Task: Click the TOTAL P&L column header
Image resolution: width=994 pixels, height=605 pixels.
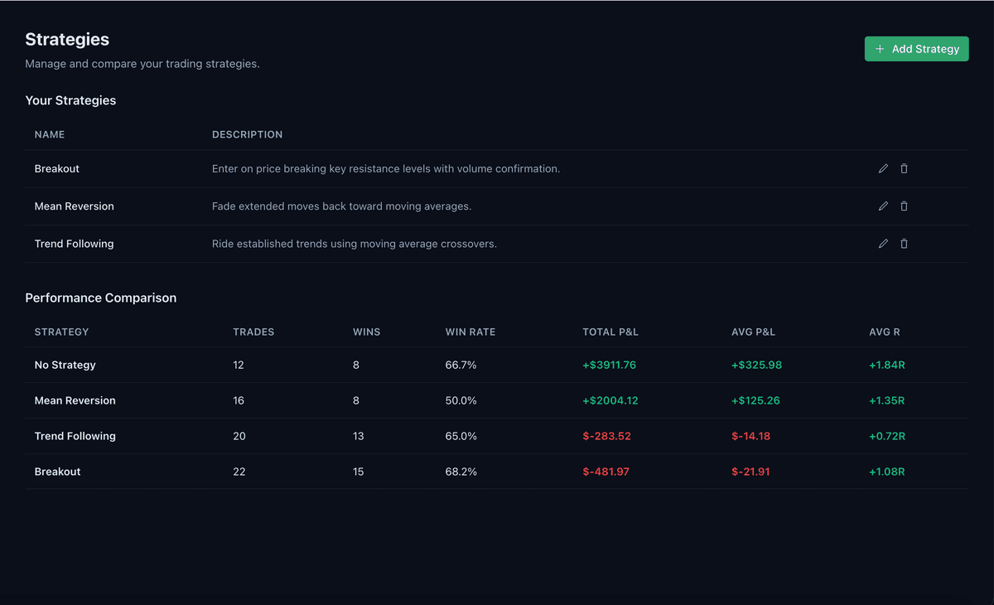Action: 610,332
